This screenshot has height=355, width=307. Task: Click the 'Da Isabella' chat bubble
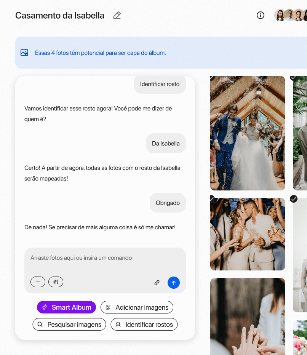166,144
